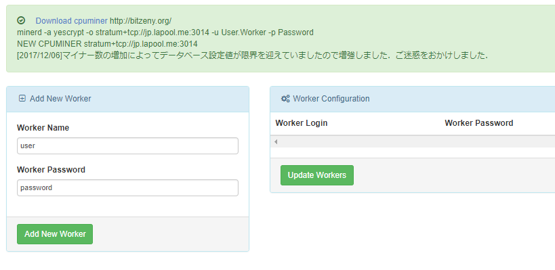
Task: Focus the Worker Name input field
Action: point(127,145)
